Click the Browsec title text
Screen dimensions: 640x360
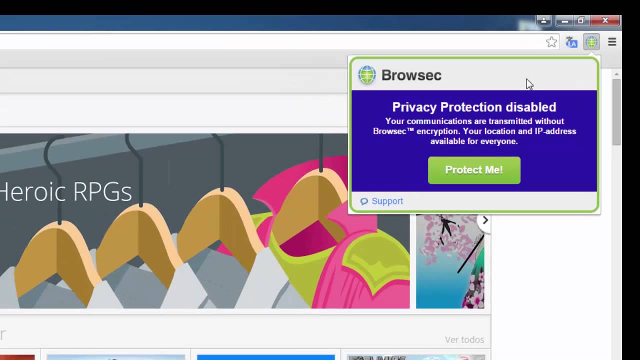[x=411, y=75]
